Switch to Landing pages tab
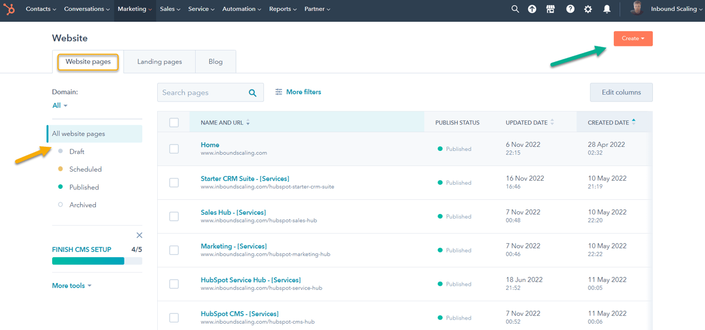The width and height of the screenshot is (705, 330). pos(159,62)
